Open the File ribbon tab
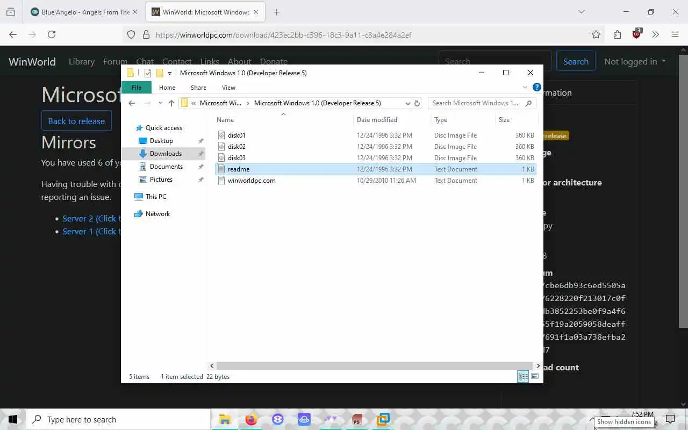 [x=137, y=88]
